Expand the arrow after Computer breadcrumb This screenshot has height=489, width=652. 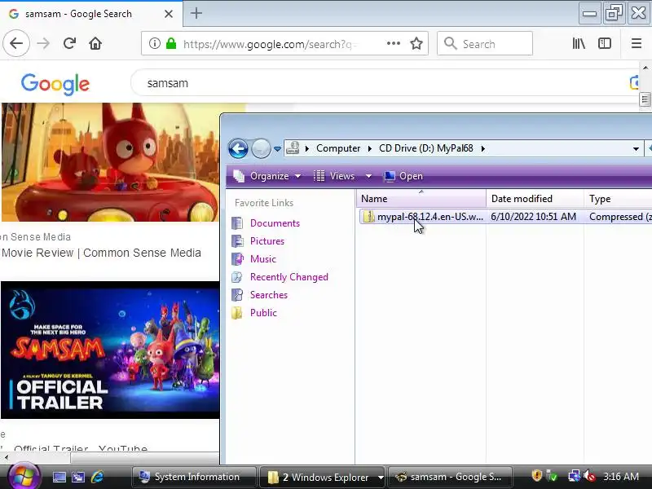[x=370, y=148]
